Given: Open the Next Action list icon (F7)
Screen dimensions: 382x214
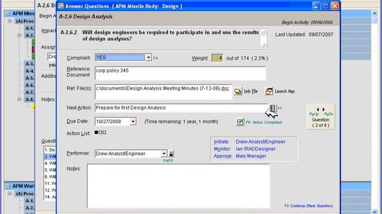Looking at the screenshot, I should (273, 108).
